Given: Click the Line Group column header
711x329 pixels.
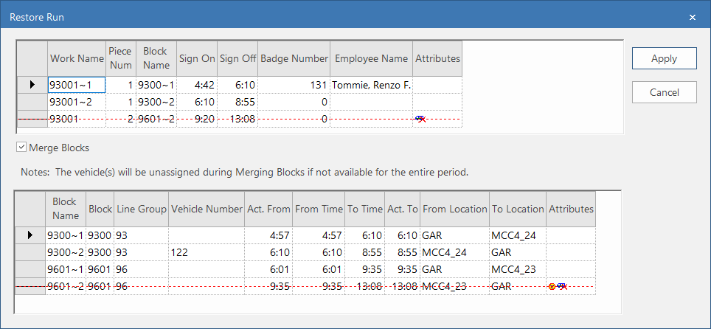Looking at the screenshot, I should pyautogui.click(x=142, y=209).
